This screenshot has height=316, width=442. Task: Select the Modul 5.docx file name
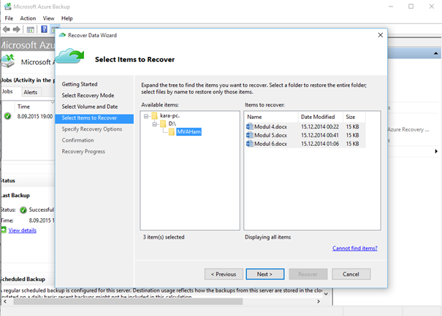(270, 135)
